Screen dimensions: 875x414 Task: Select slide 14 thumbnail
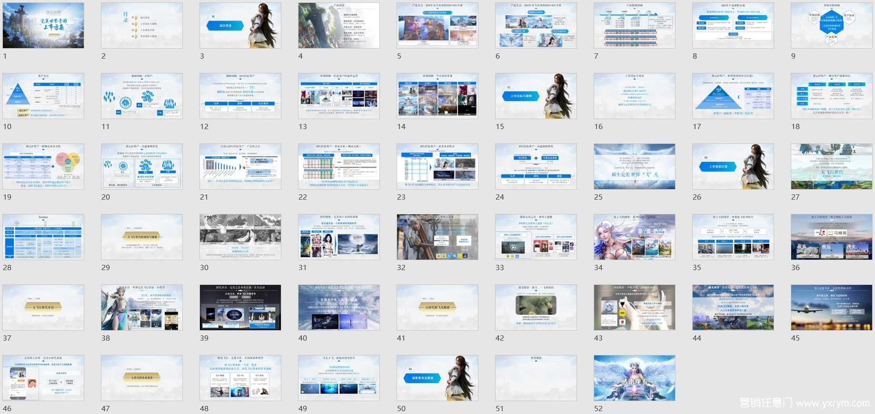pyautogui.click(x=437, y=96)
